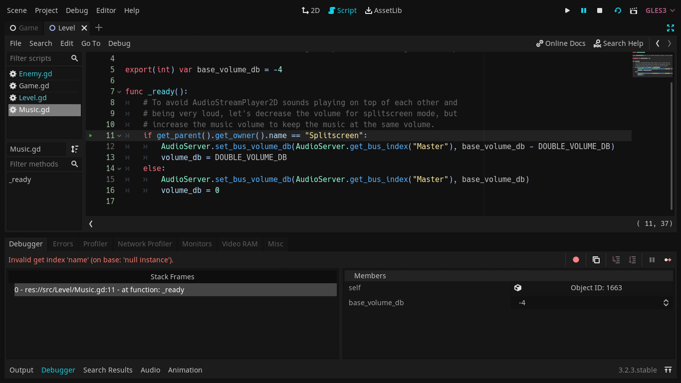This screenshot has width=681, height=383.
Task: Step into the next line in debugger
Action: tap(616, 260)
